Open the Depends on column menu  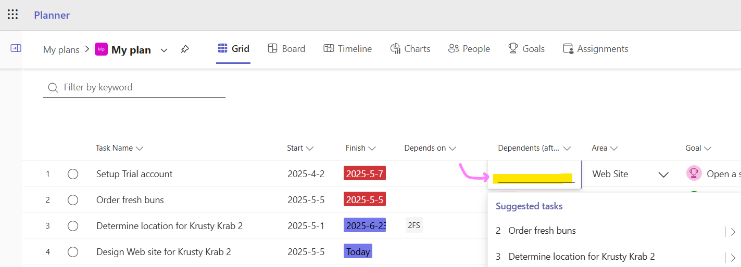(x=452, y=148)
